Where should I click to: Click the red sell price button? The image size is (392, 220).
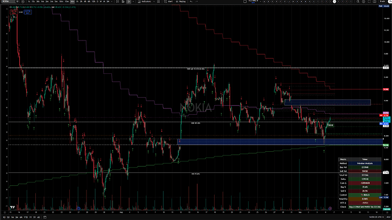point(14,12)
